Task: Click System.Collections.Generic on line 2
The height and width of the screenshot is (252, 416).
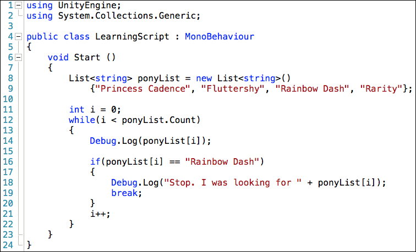Action: click(x=127, y=16)
